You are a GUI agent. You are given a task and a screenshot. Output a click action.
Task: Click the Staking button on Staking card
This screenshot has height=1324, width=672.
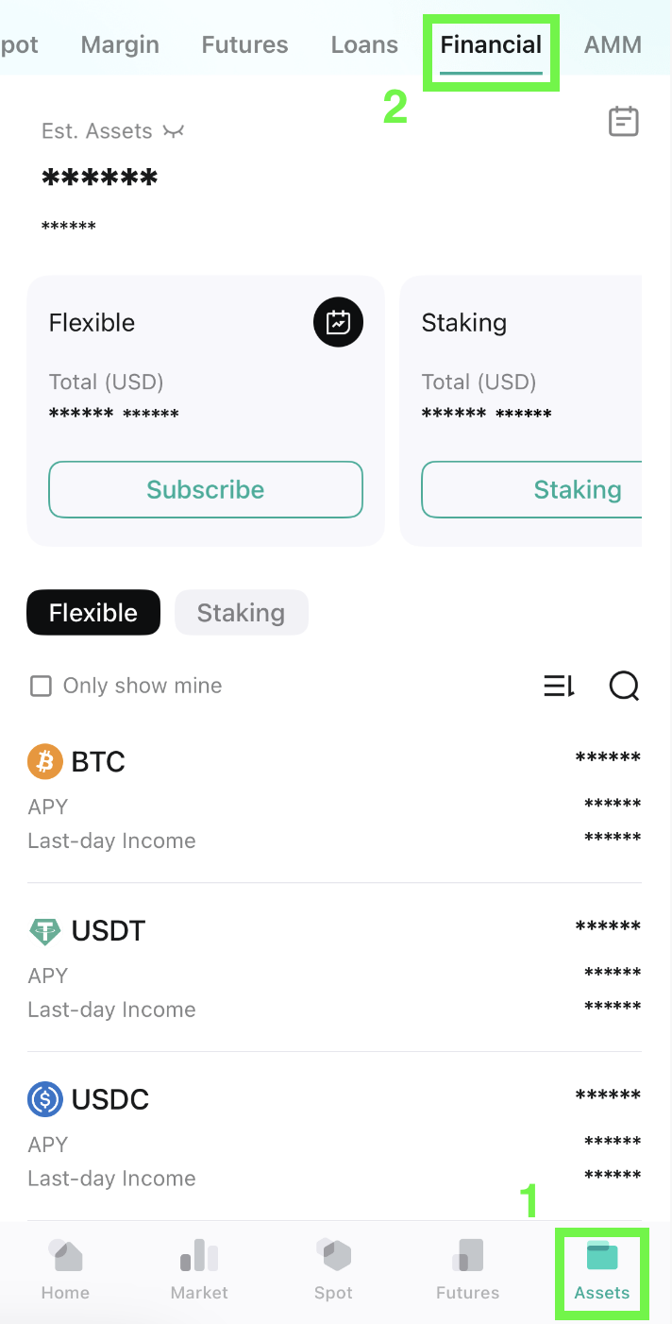tap(531, 489)
